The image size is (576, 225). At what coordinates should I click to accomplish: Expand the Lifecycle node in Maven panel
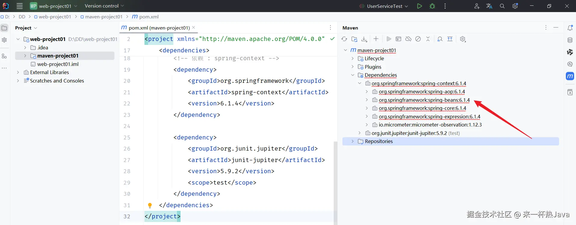coord(352,58)
